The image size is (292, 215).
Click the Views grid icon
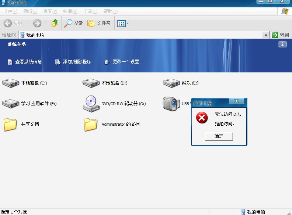pos(121,24)
